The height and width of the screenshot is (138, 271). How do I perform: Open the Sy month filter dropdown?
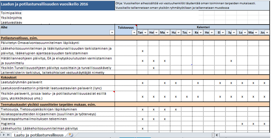pyautogui.click(x=234, y=32)
